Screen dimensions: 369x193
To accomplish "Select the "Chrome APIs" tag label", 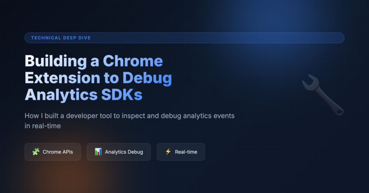I will (x=58, y=152).
